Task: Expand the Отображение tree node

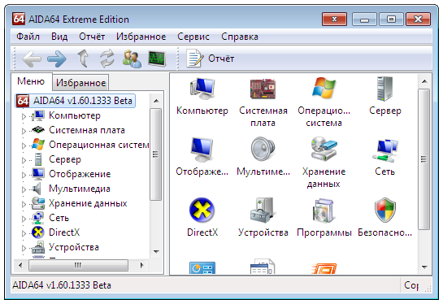Action: tap(24, 175)
